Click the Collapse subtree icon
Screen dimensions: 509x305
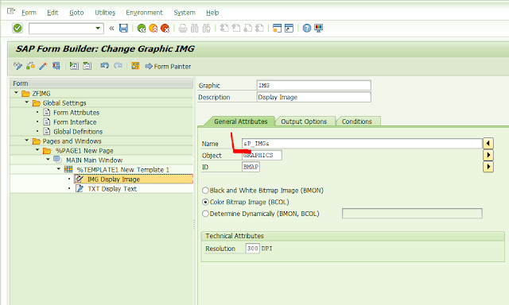point(87,66)
